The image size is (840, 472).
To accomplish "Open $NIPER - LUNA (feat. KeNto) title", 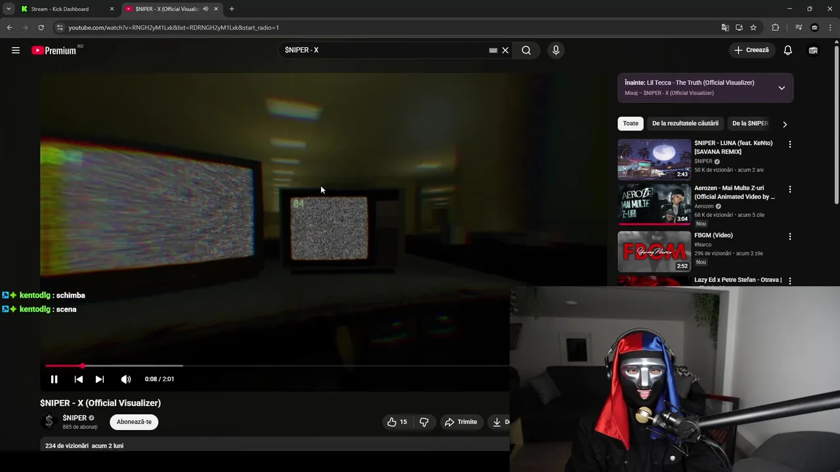I will (734, 147).
